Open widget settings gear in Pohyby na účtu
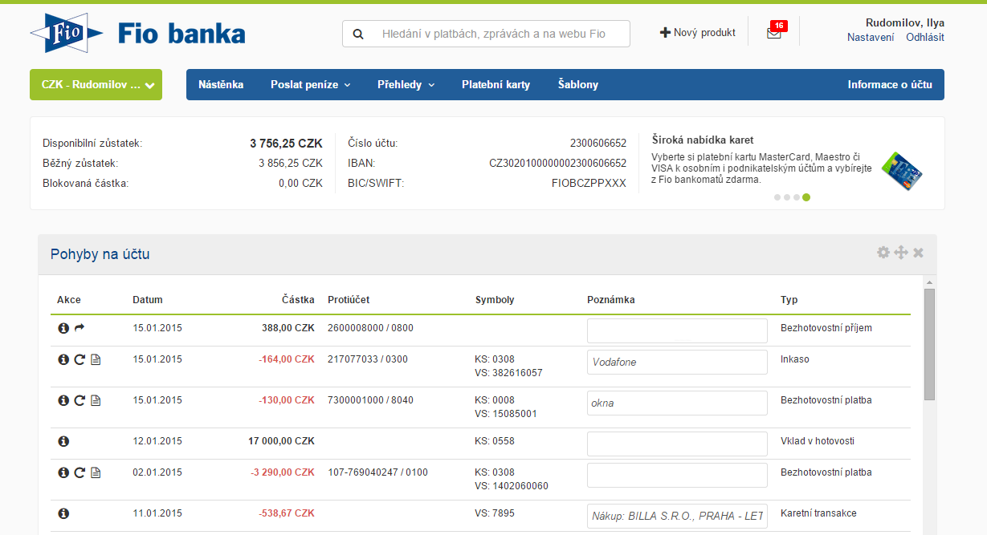Screen dimensions: 987x535 [883, 253]
